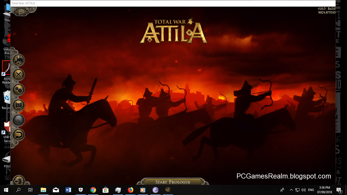Open the gears options menu
Viewport: 347px width, 195px height.
(19, 90)
